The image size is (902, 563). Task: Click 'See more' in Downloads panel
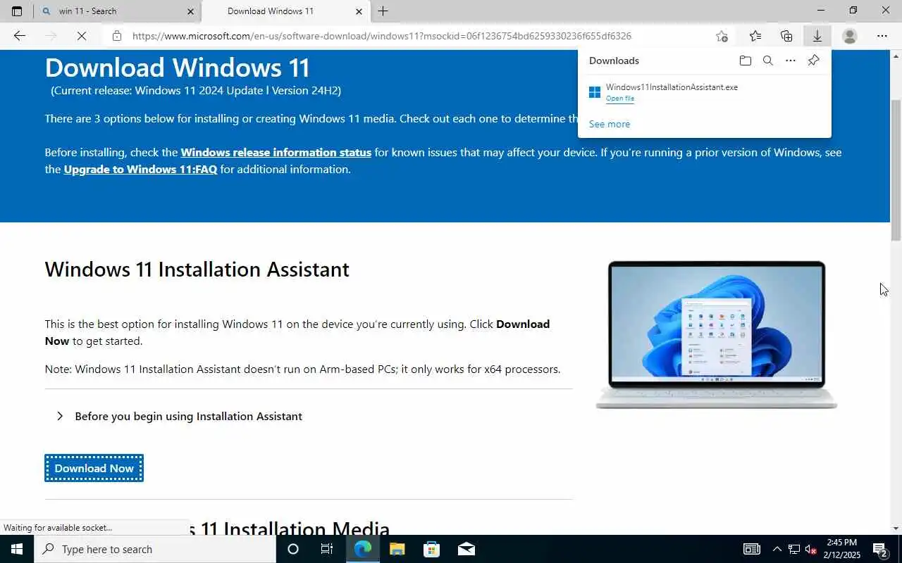coord(610,124)
